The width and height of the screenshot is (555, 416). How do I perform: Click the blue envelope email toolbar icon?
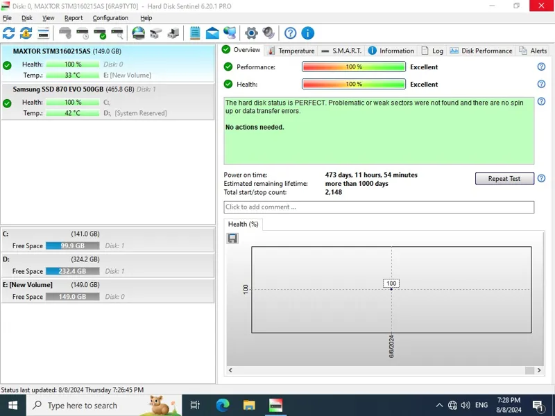click(x=212, y=33)
